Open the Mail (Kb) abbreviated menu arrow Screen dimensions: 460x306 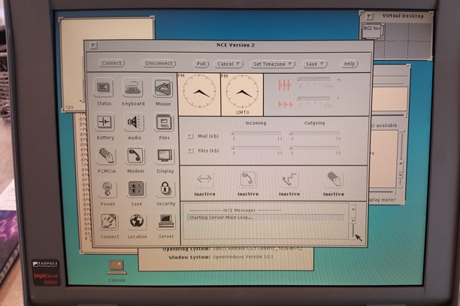[x=190, y=136]
